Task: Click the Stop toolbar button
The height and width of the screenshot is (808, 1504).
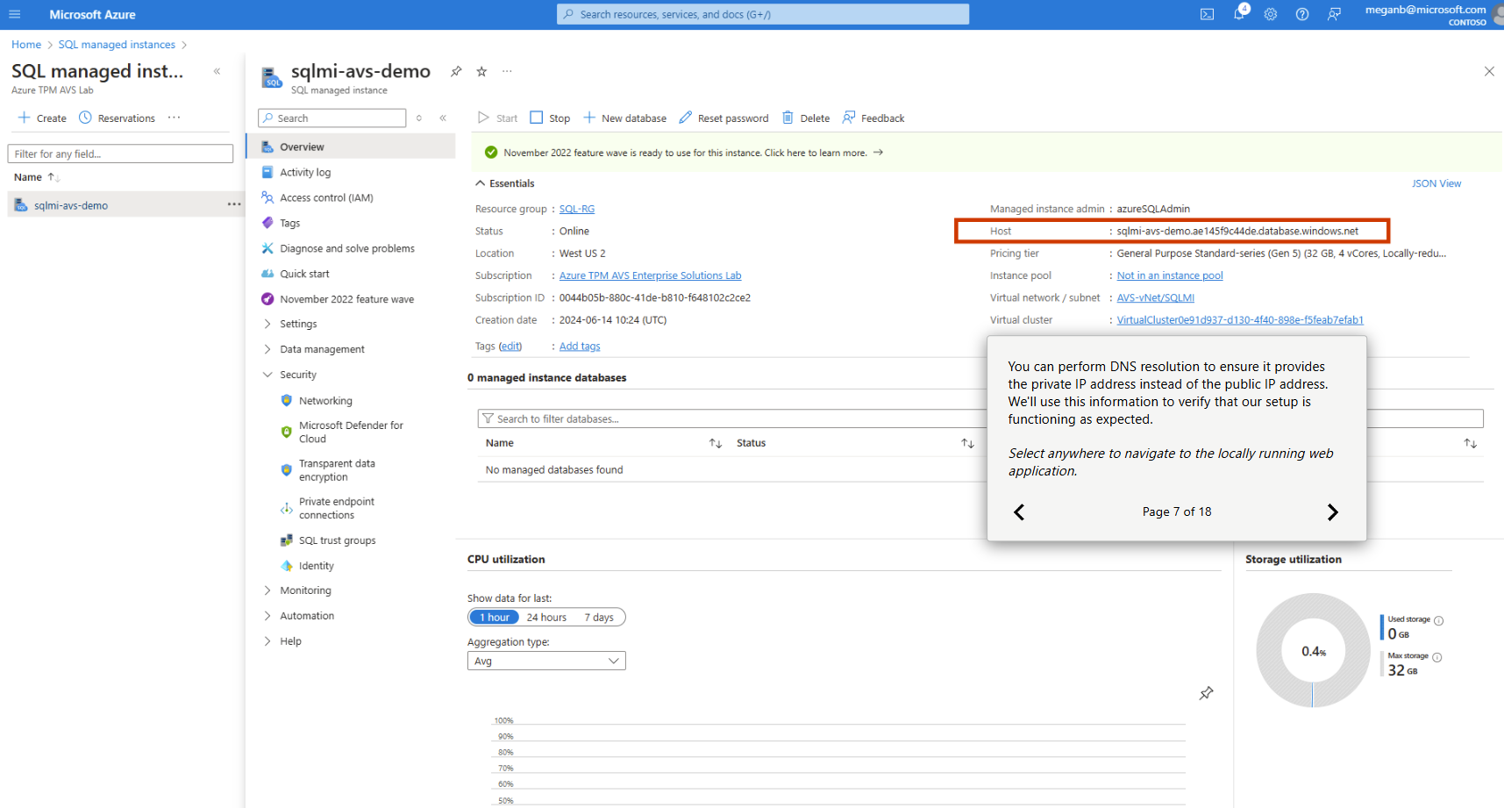Action: pos(550,118)
